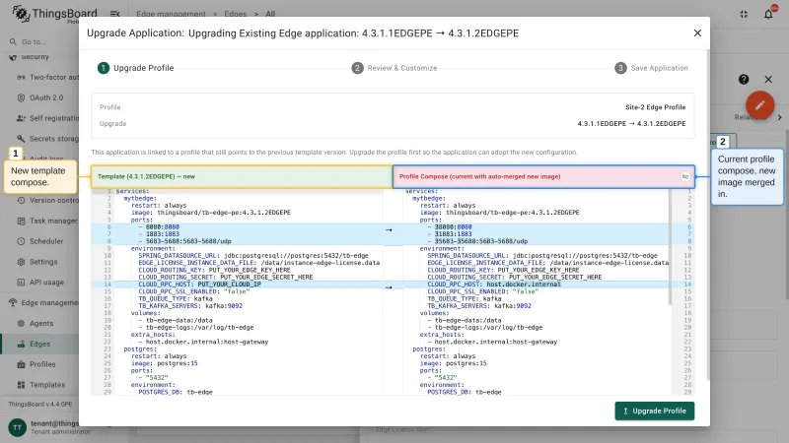Collapse the sidebar menu toggle icon
This screenshot has width=789, height=443.
pyautogui.click(x=114, y=14)
